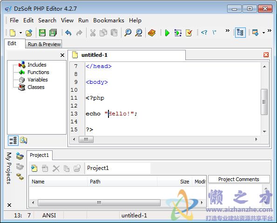Switch to file browser view icon
Viewport: 277px width, 223px height.
[23, 141]
